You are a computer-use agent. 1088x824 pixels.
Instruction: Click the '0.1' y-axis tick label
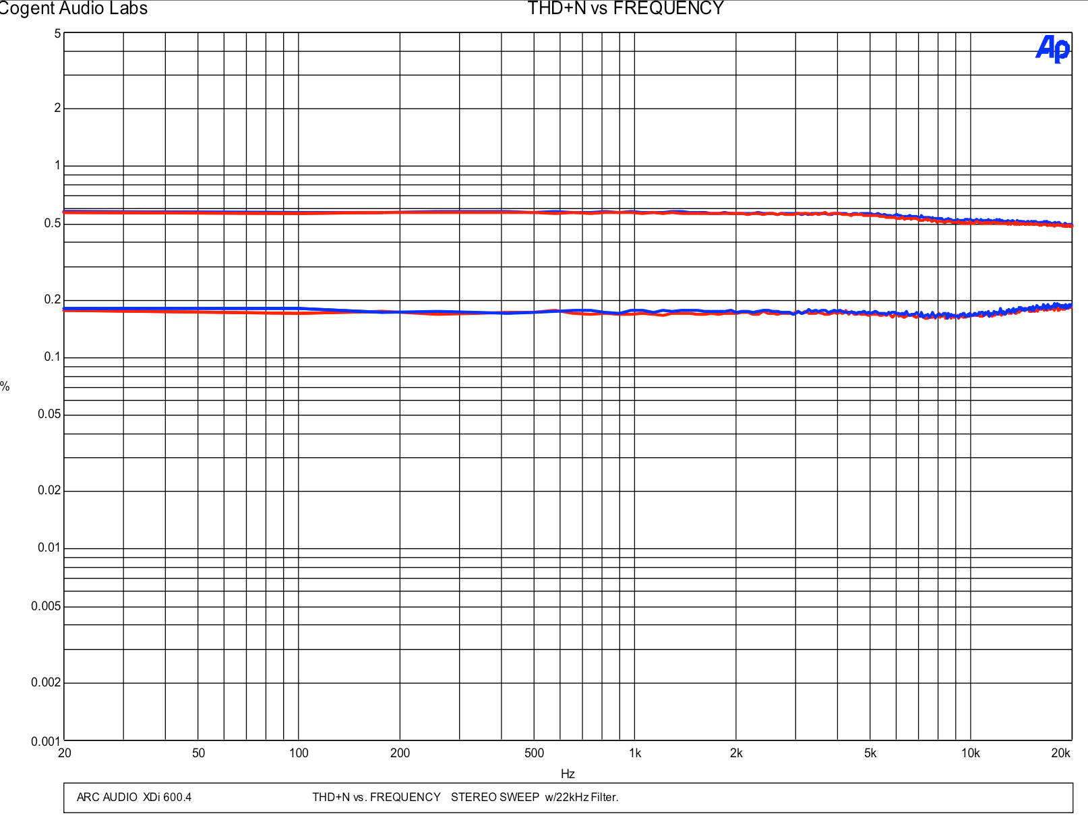[x=53, y=357]
